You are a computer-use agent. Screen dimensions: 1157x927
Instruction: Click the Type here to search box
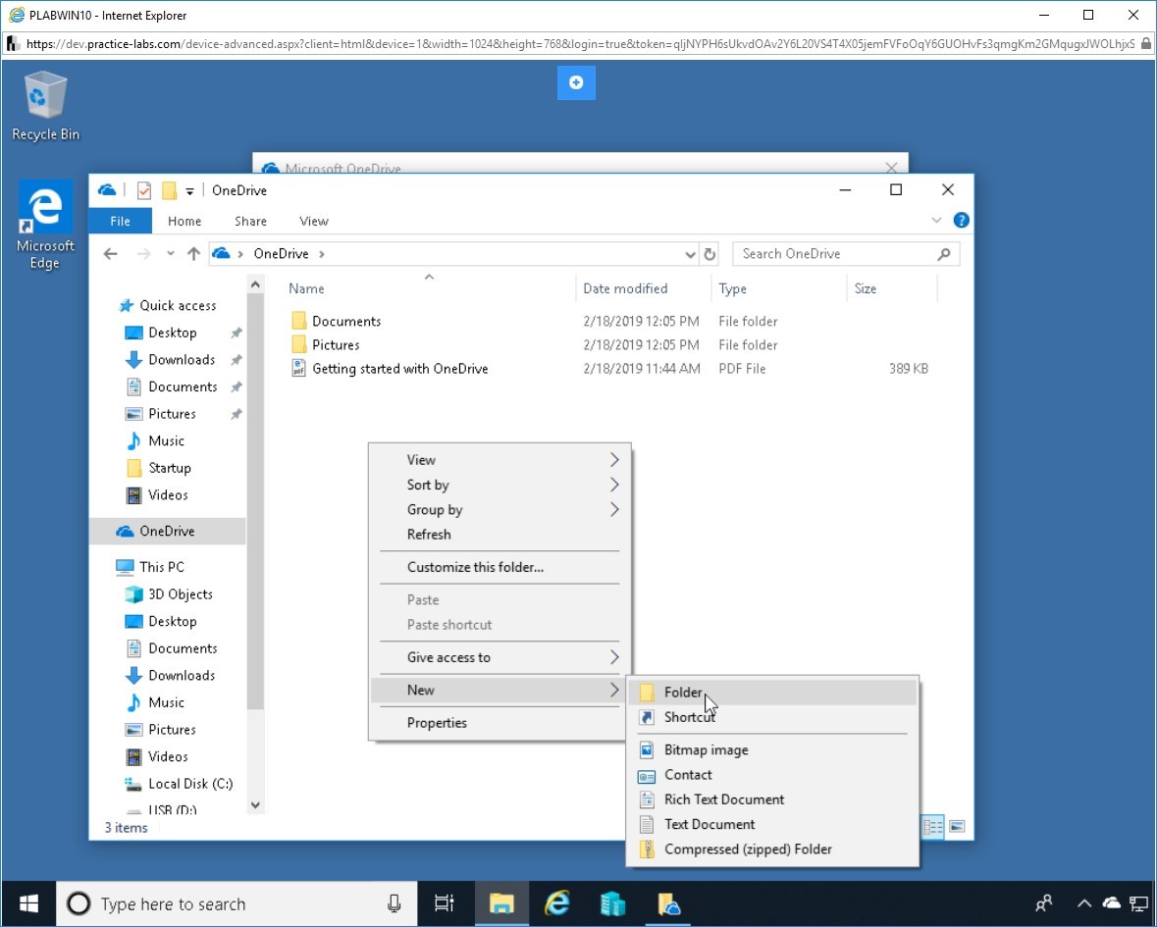(237, 903)
